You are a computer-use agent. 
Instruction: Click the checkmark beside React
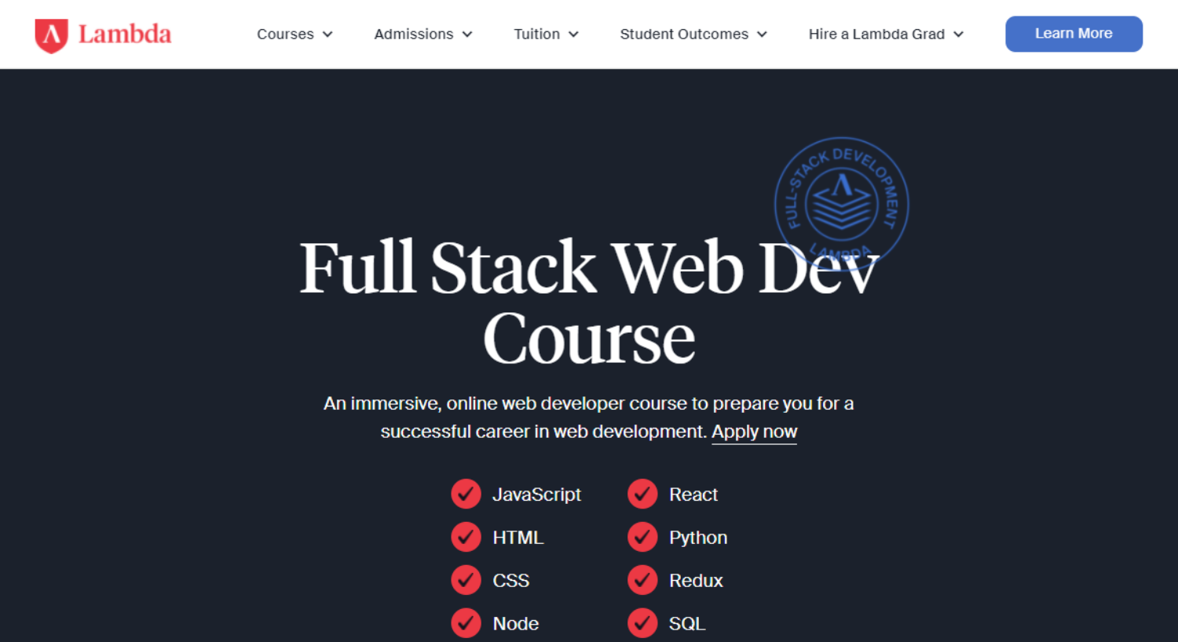[x=642, y=494]
